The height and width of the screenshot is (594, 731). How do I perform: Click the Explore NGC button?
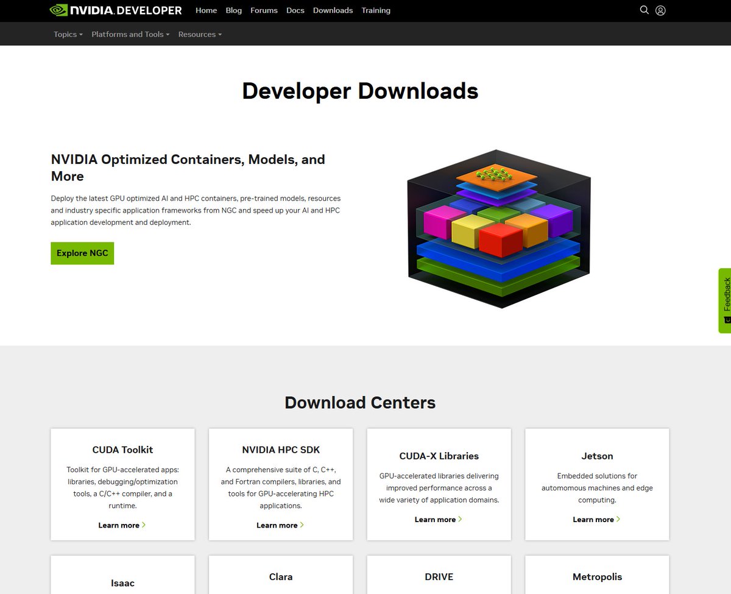coord(82,253)
